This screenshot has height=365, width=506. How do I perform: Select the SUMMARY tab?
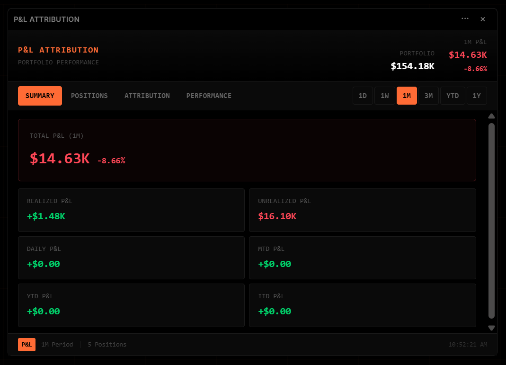40,96
